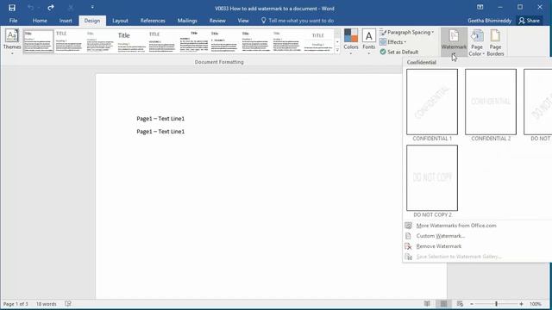The width and height of the screenshot is (552, 310).
Task: Click the zoom in plus button
Action: (521, 304)
